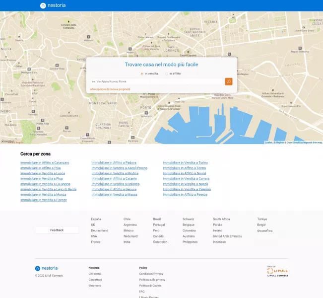Open Condizioni/Privacy policy link
Image resolution: width=323 pixels, height=298 pixels.
pyautogui.click(x=151, y=274)
